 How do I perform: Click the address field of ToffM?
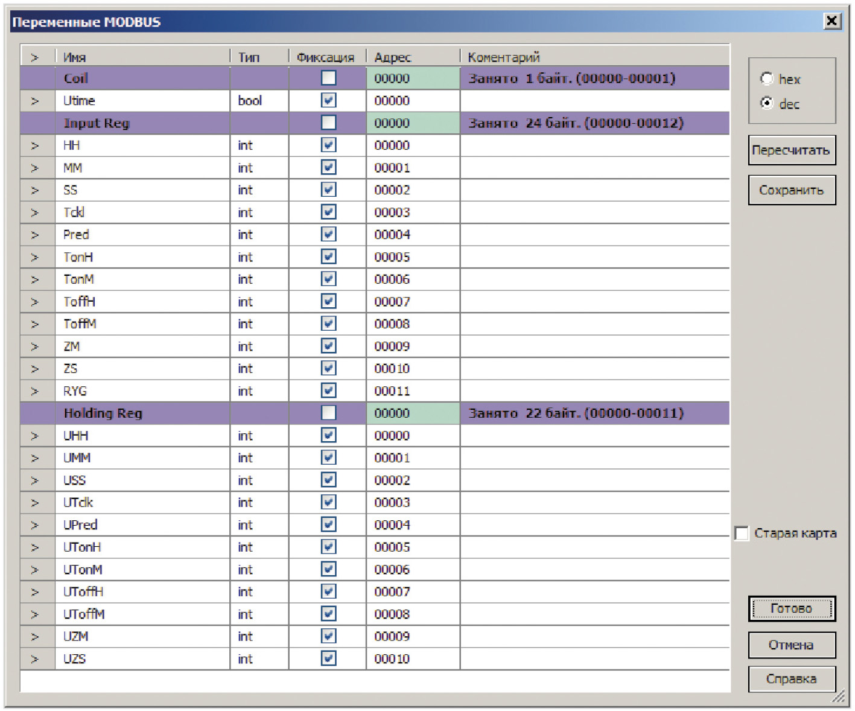click(412, 324)
